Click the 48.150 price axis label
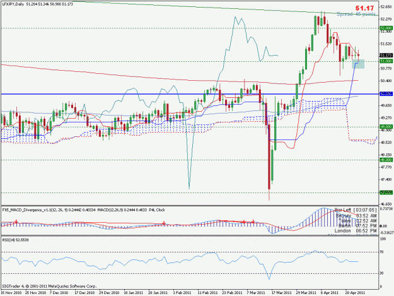The image size is (394, 296). 386,155
